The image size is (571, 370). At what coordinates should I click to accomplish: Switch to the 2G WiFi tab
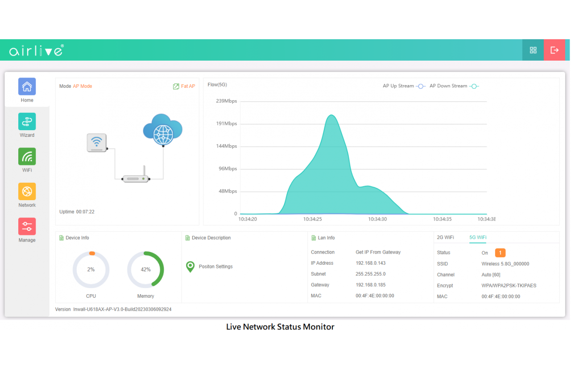pos(445,238)
